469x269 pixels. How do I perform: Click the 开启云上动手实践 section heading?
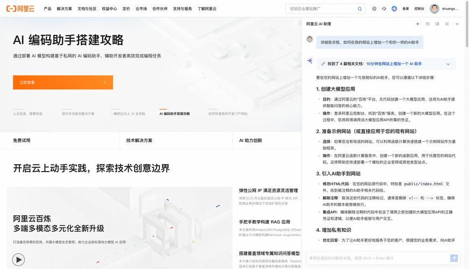click(91, 168)
